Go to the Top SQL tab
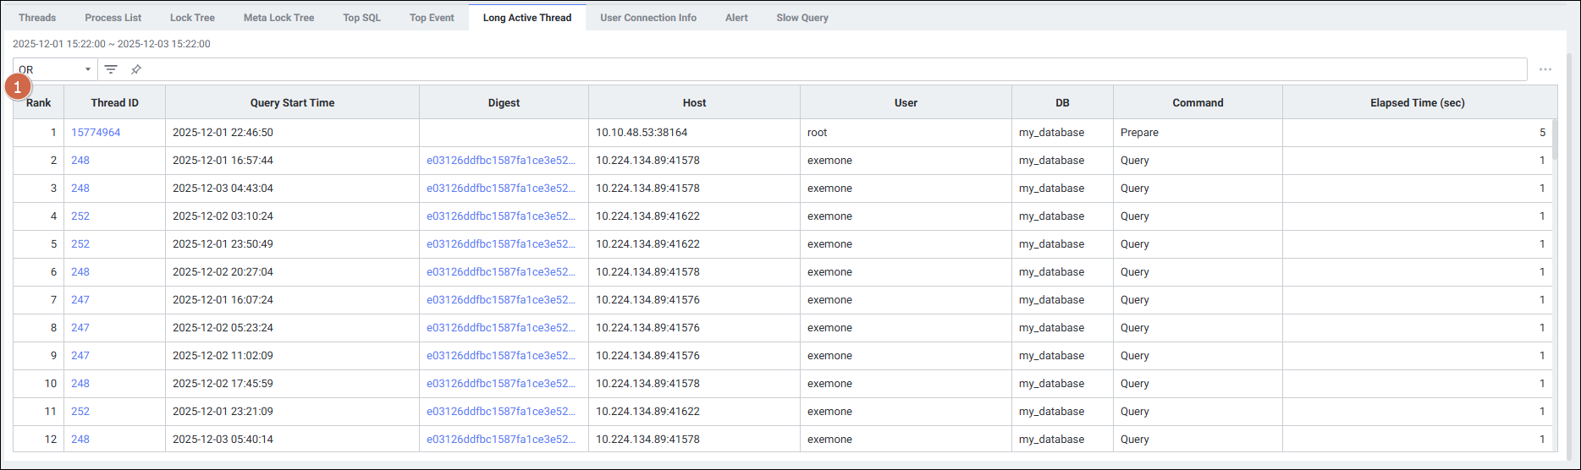Viewport: 1581px width, 470px height. click(361, 18)
